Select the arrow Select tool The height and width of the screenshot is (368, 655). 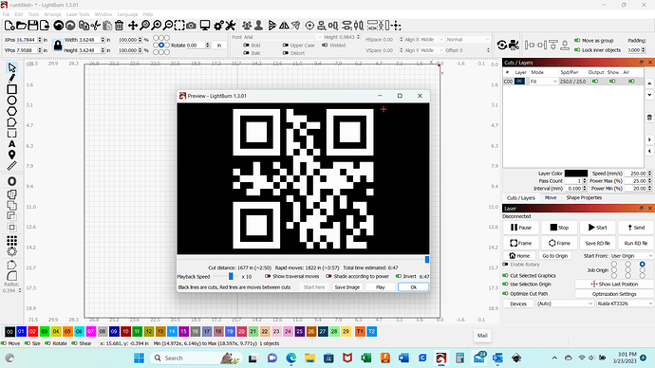coord(11,67)
